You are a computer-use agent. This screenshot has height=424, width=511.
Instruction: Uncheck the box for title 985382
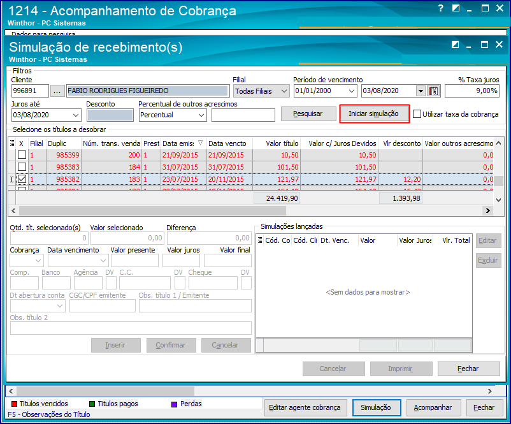coord(22,179)
